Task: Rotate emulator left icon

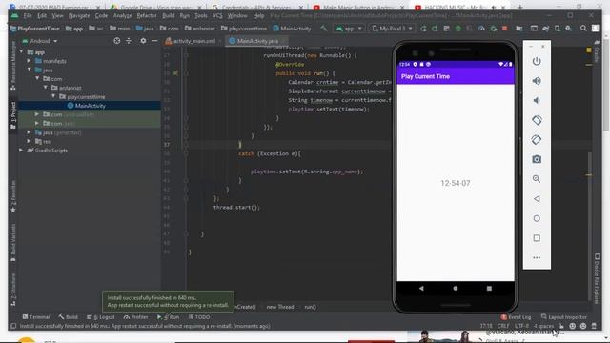Action: (537, 120)
